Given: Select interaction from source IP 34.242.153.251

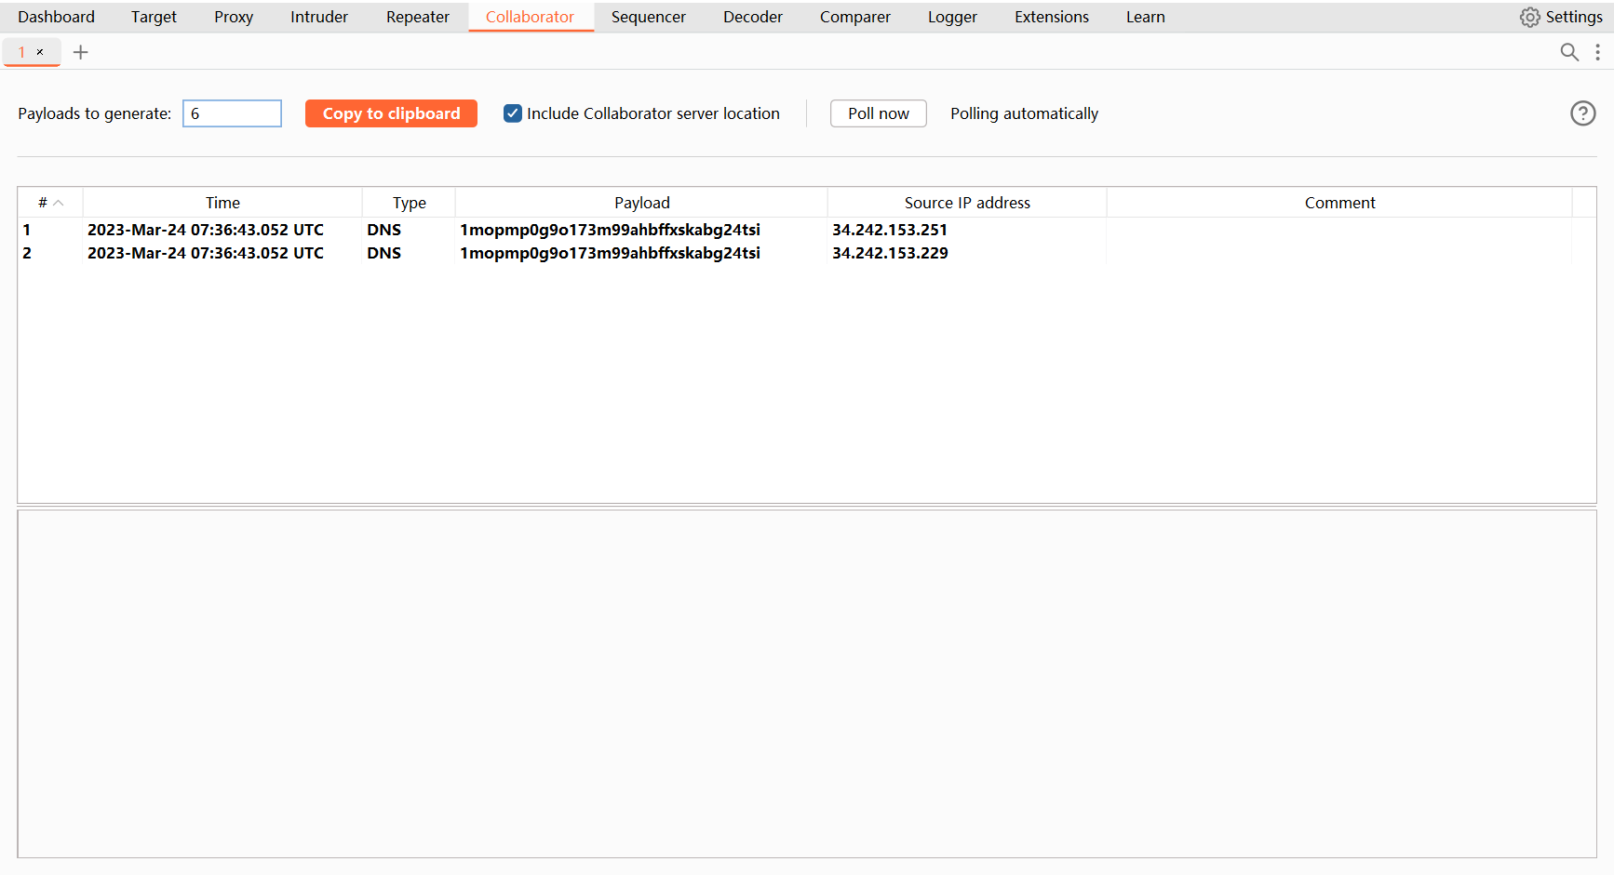Looking at the screenshot, I should point(890,230).
